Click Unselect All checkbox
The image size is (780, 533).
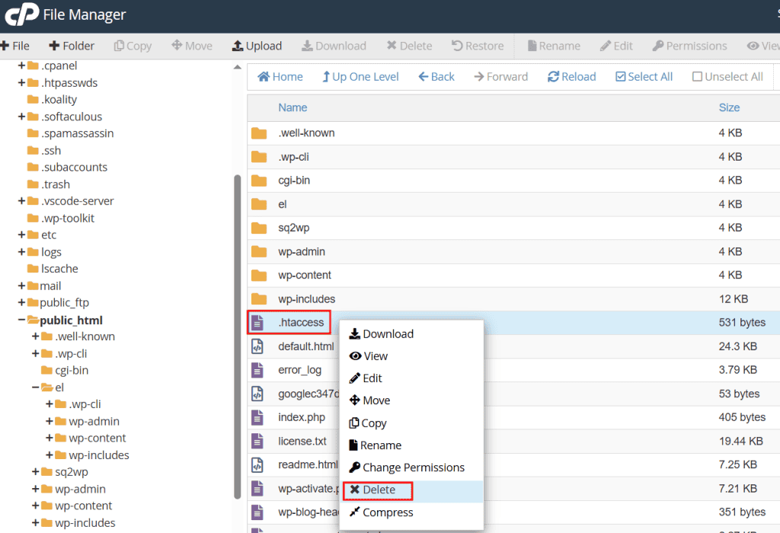click(727, 77)
